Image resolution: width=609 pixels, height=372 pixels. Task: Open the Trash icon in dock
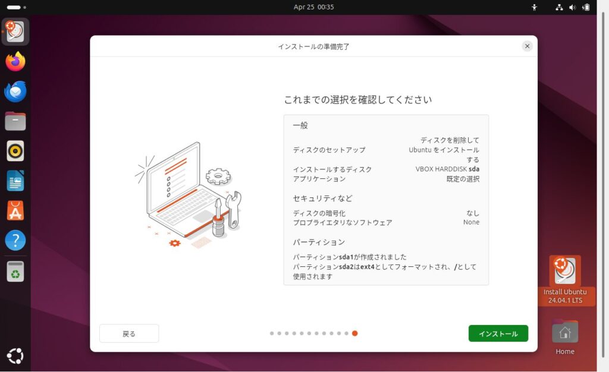[x=15, y=271]
